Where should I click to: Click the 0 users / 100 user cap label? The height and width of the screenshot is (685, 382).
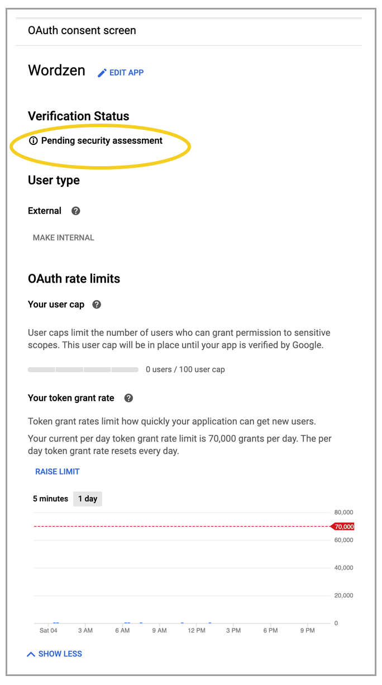pyautogui.click(x=185, y=369)
